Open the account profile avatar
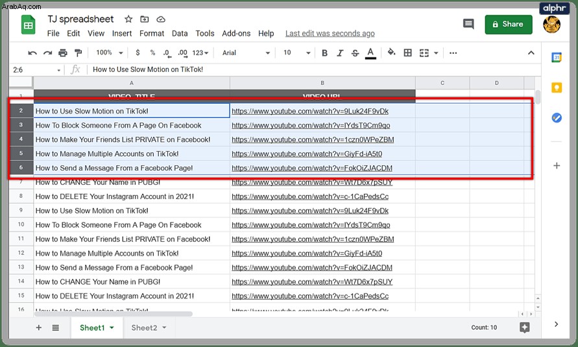This screenshot has height=347, width=578. coord(551,24)
